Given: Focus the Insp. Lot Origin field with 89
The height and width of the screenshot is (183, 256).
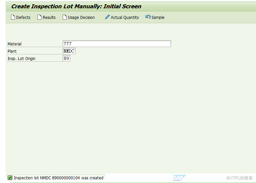Looking at the screenshot, I should (x=66, y=58).
